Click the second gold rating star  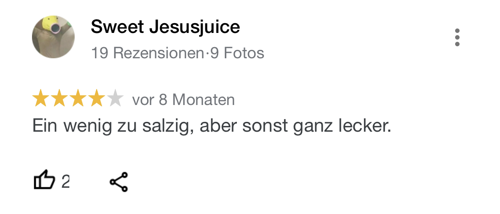pos(59,99)
